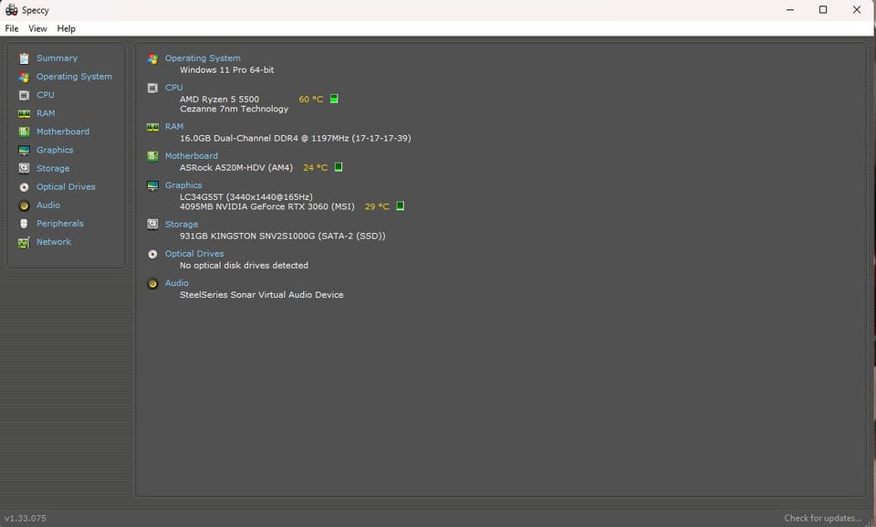Click the CPU heading link in summary
This screenshot has height=527, width=876.
pyautogui.click(x=173, y=88)
